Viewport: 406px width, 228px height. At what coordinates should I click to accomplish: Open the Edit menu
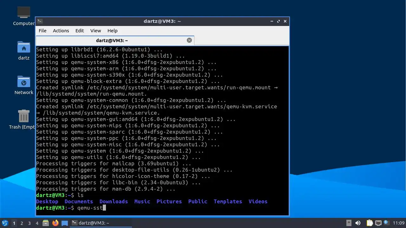pyautogui.click(x=80, y=31)
